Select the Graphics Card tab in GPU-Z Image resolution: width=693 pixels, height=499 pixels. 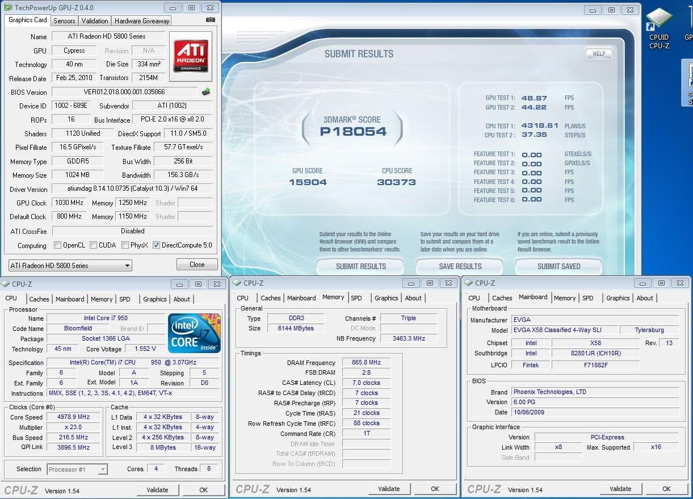coord(28,19)
